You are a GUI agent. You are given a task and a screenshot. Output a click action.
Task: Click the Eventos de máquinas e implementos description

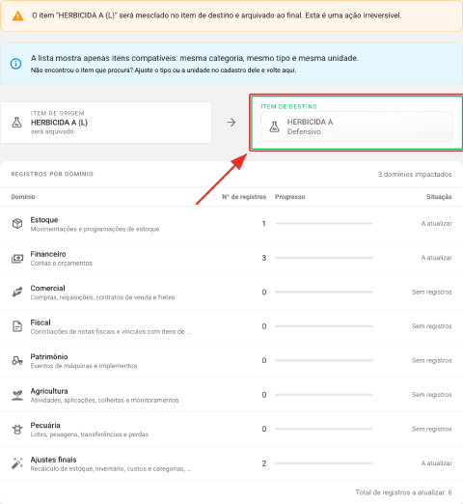(84, 366)
